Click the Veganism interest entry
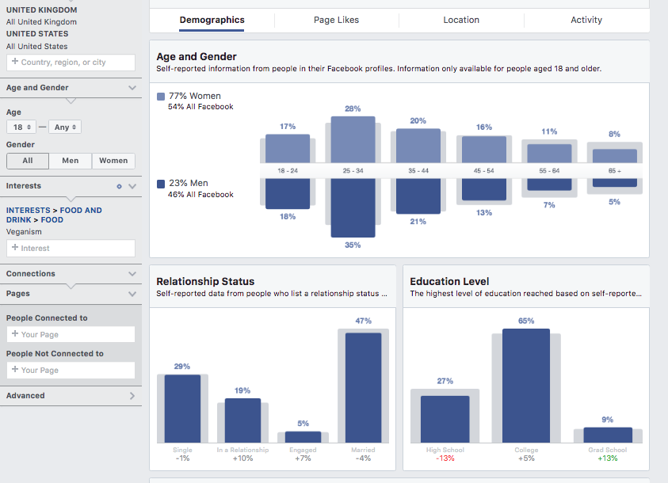Viewport: 668px width, 483px height. coord(24,232)
